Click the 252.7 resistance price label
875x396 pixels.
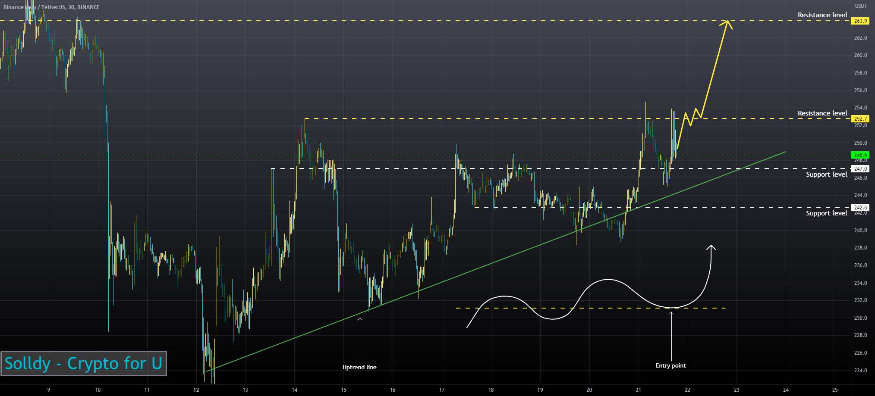point(860,119)
